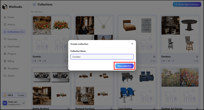The image size is (204, 110).
Task: Click the Downloads arrow icon
Action: 5,46
